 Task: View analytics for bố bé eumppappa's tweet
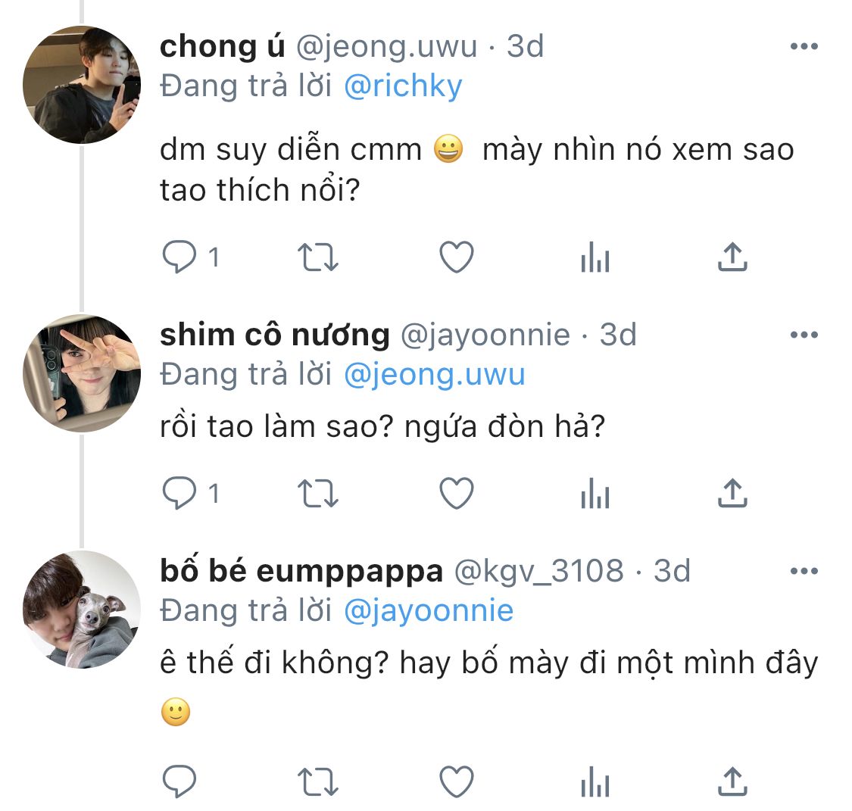(x=595, y=781)
